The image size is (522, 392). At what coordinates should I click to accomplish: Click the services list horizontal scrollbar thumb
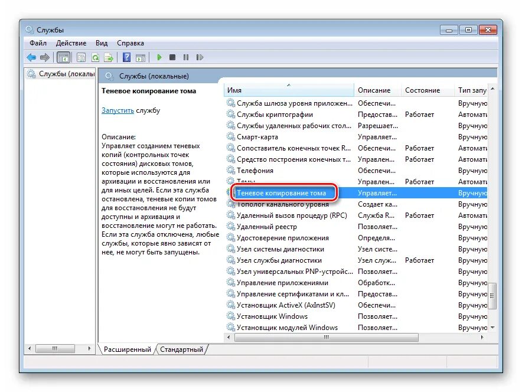point(326,338)
